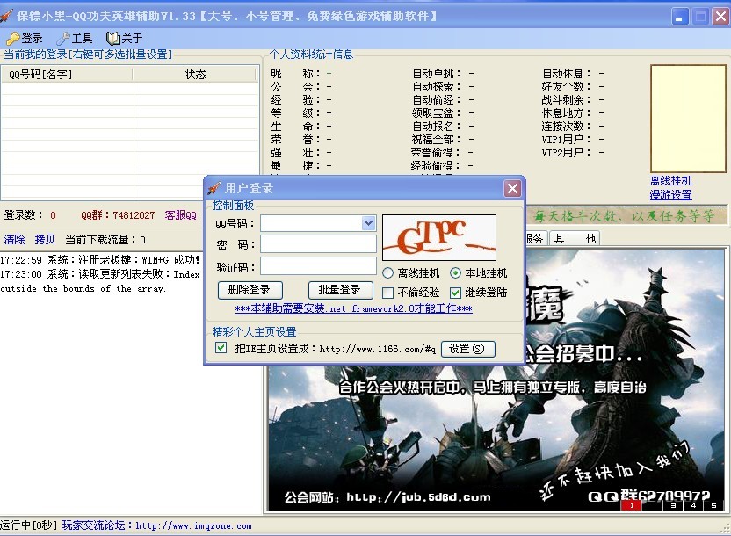Open the forum link http://www.imqzone.com
This screenshot has width=731, height=536.
coord(193,525)
